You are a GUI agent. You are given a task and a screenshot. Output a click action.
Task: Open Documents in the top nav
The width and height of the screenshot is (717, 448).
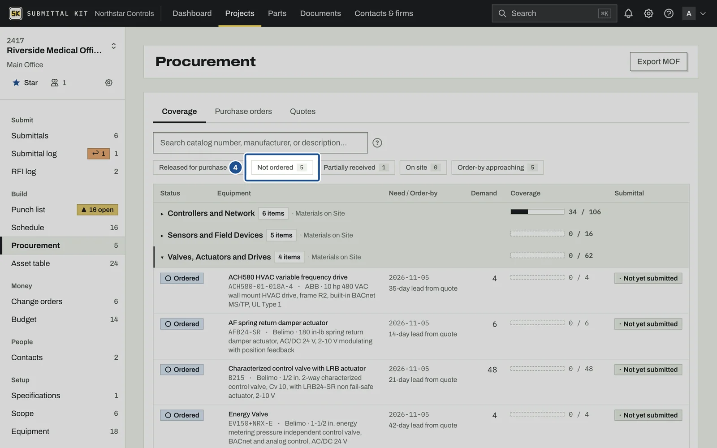[320, 13]
